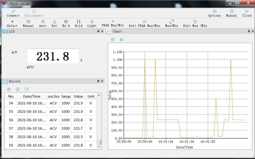Enable PEAK Max/Min mode
This screenshot has width=255, height=159.
[x=113, y=24]
